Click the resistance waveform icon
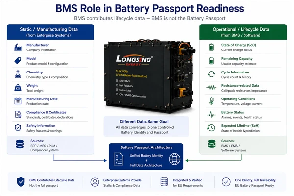294x196 pixels. pyautogui.click(x=211, y=87)
